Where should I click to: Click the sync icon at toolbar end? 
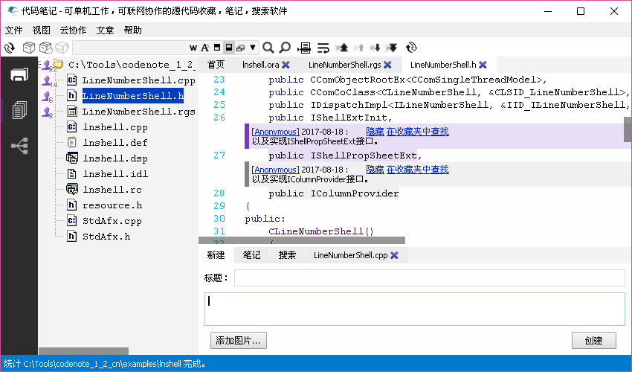(x=411, y=48)
